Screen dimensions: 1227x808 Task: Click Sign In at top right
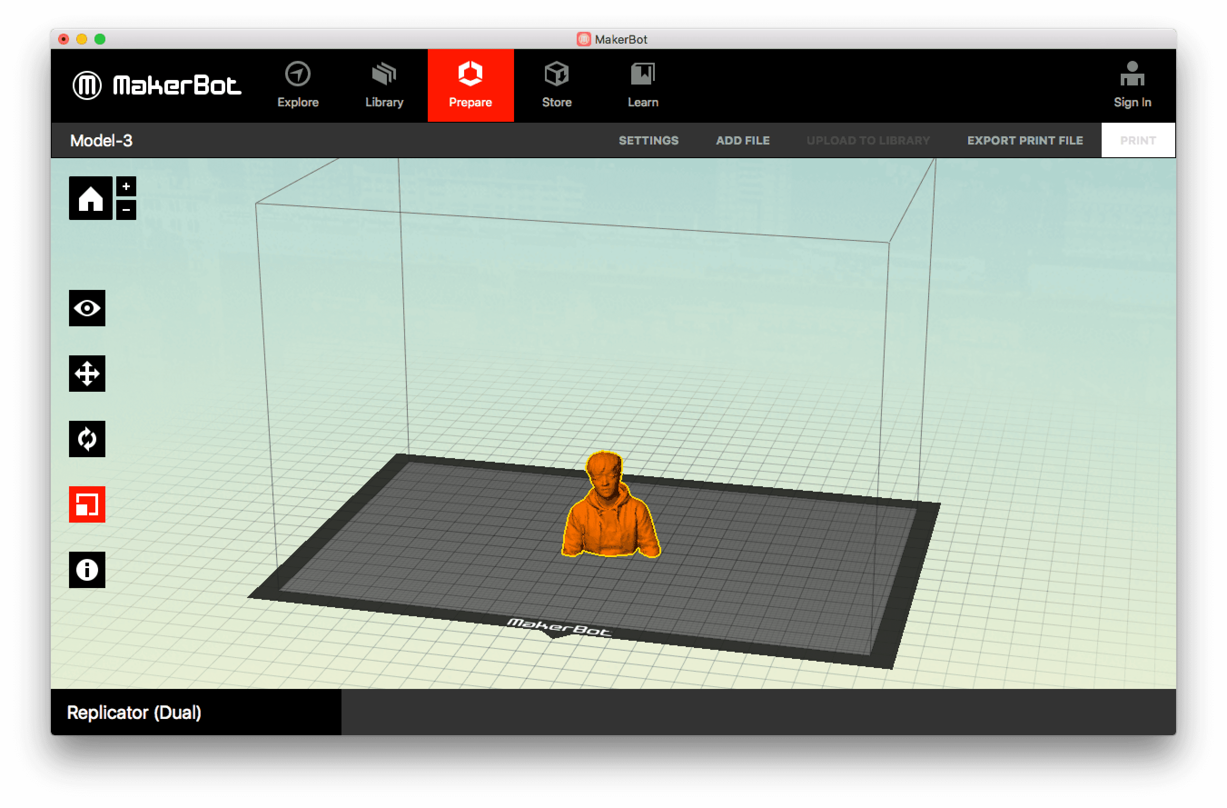(x=1132, y=85)
